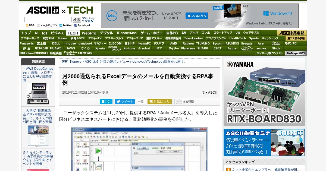Open the AI menu item
Viewport: 326px width, 171px height.
tap(36, 33)
